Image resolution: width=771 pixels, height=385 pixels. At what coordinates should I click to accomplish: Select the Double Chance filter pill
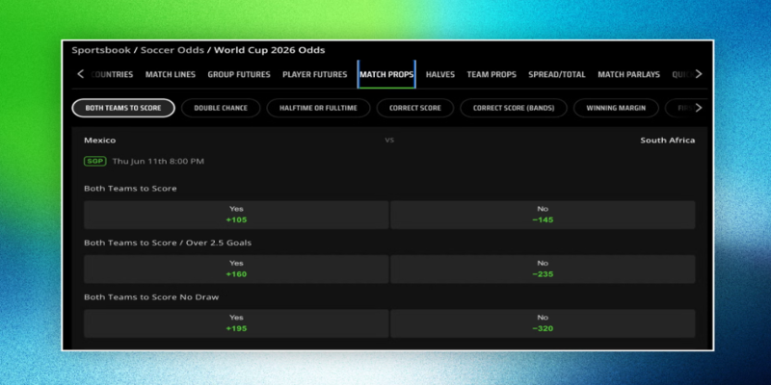point(221,108)
